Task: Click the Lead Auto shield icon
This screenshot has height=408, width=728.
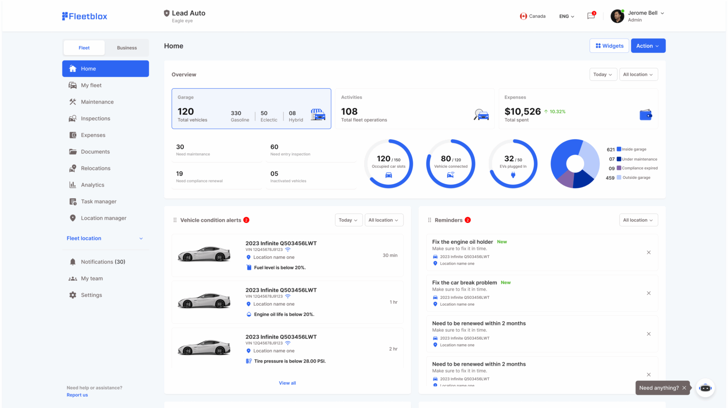Action: (167, 13)
